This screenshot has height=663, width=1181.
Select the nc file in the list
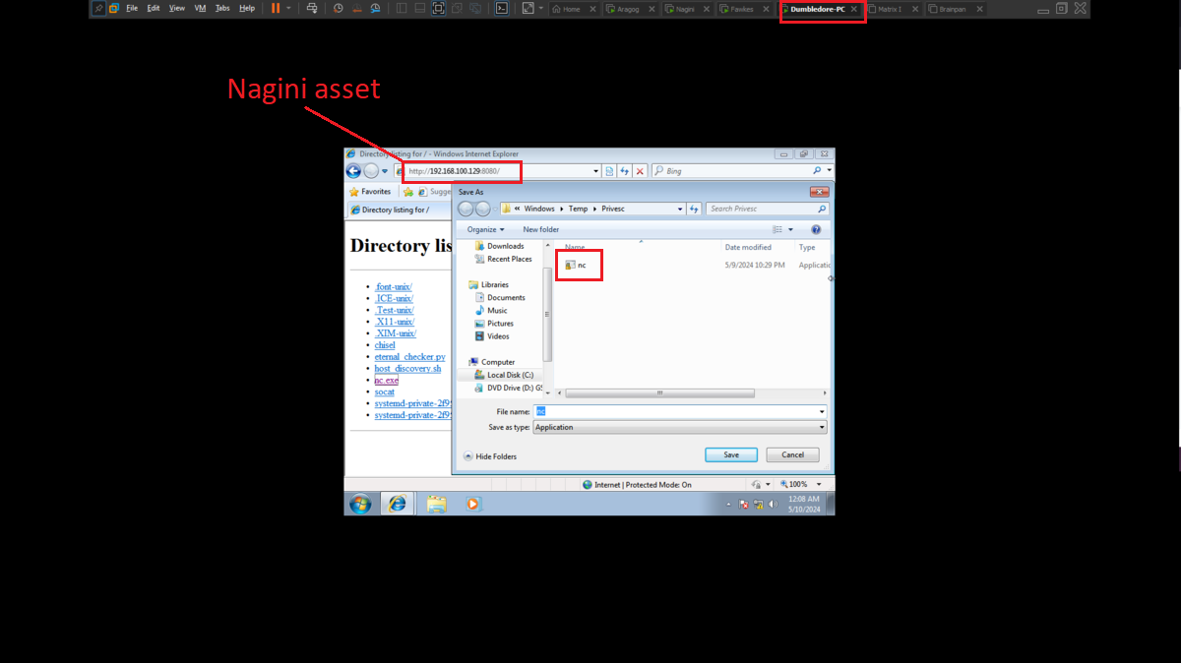click(578, 266)
